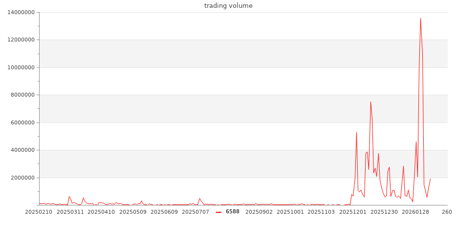Select the 2000000 y-axis value label
This screenshot has height=244, width=457.
click(x=22, y=178)
